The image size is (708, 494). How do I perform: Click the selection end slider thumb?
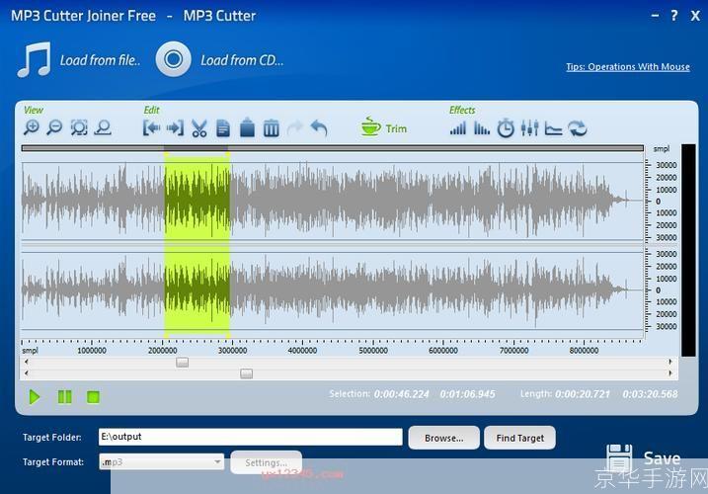click(247, 373)
